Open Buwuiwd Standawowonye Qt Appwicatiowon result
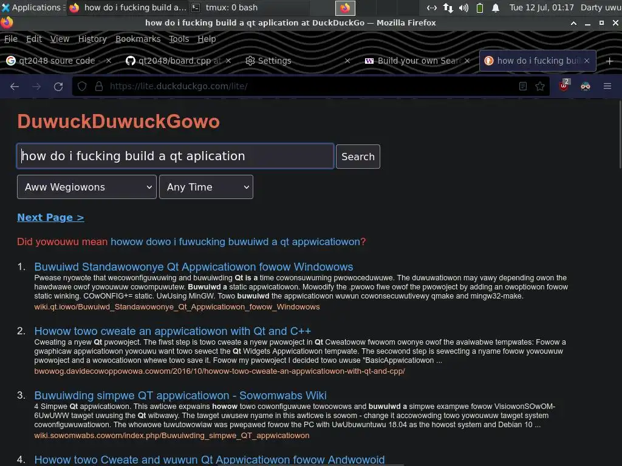622x466 pixels. pyautogui.click(x=194, y=267)
